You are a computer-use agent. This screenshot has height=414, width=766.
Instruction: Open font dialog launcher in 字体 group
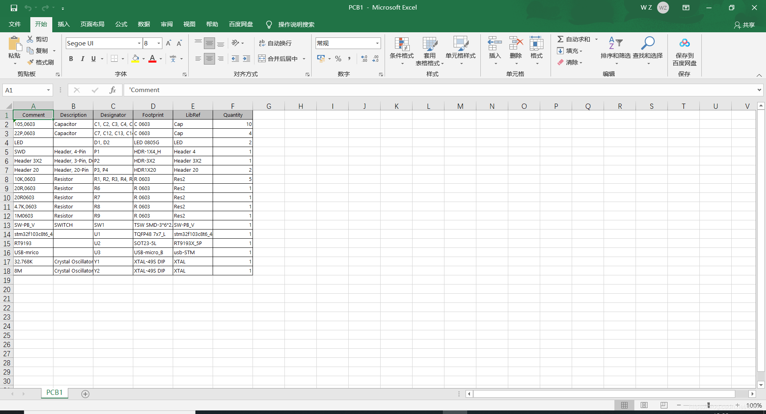click(185, 75)
